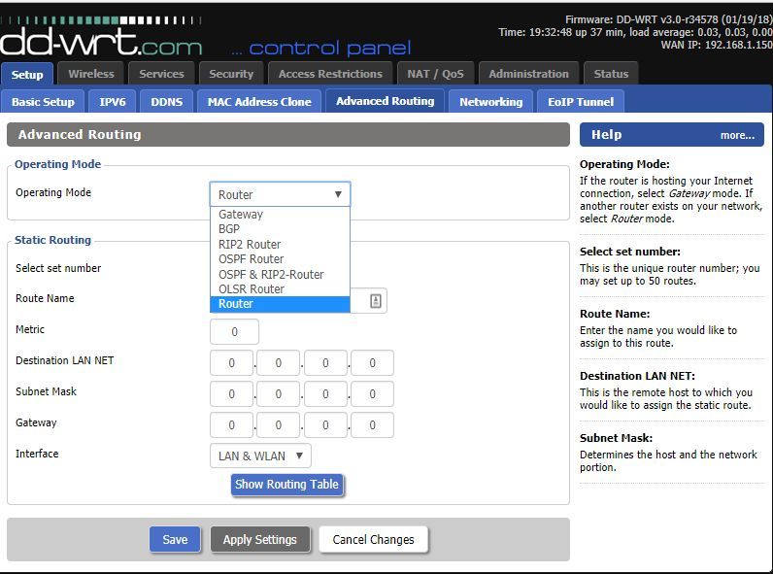Open the Operating Mode dropdown
Viewport: 773px width, 574px height.
280,194
